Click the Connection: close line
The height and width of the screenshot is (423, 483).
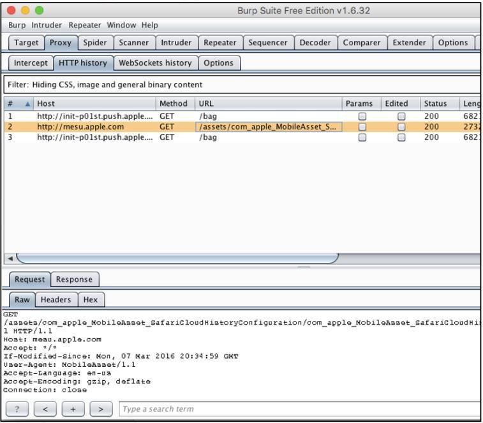click(45, 390)
